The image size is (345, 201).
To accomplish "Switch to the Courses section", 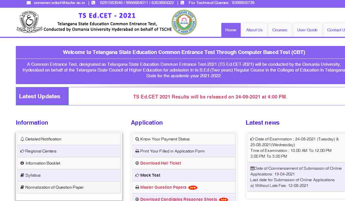I will coord(279,30).
